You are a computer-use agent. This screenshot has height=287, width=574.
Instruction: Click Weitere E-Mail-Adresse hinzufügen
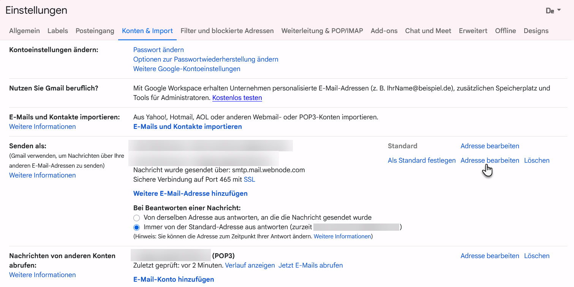(x=190, y=193)
